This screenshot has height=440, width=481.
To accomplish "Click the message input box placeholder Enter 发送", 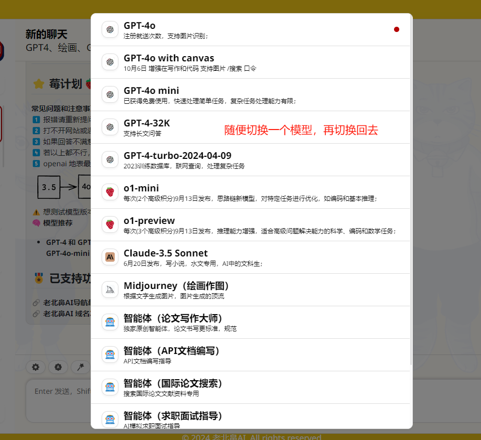I will [62, 391].
